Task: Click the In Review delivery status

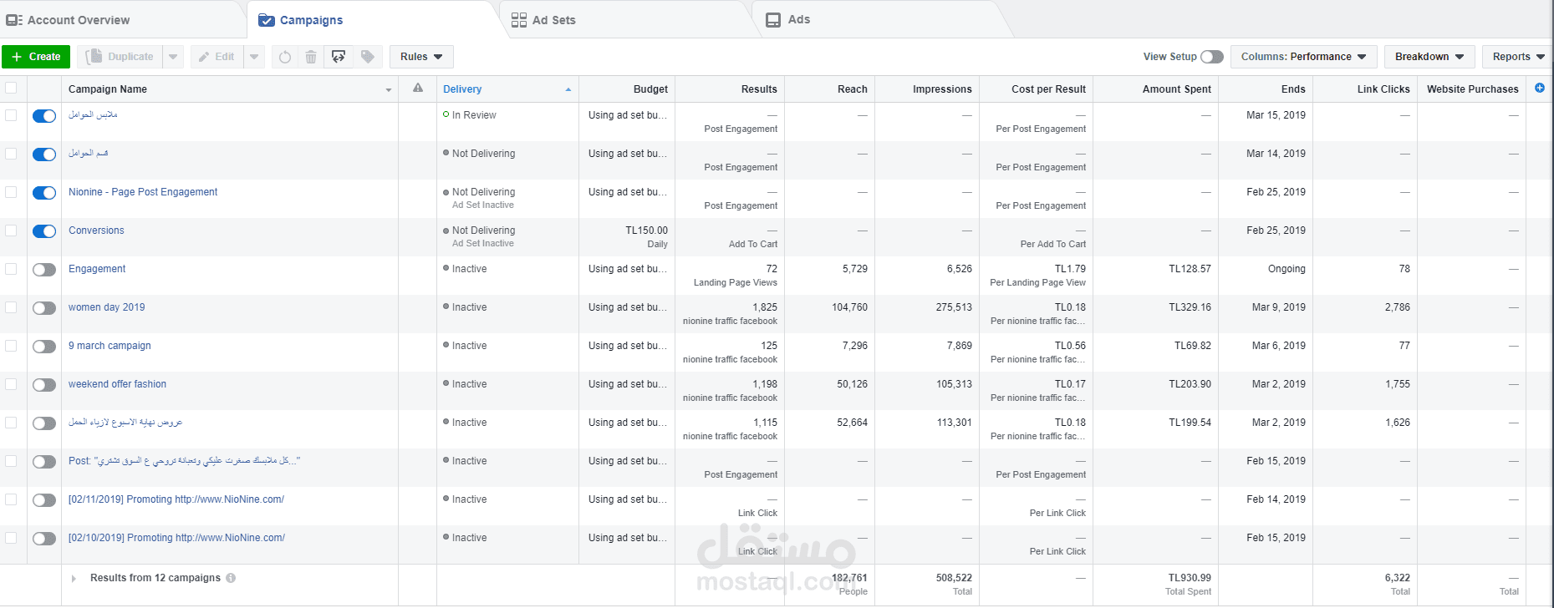Action: [x=474, y=115]
